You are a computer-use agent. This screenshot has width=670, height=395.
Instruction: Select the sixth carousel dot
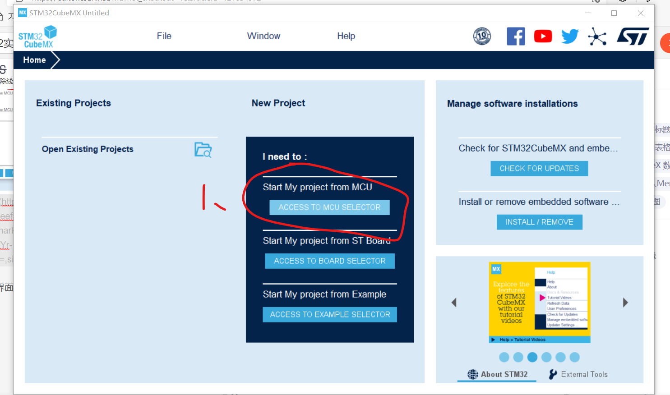click(574, 358)
